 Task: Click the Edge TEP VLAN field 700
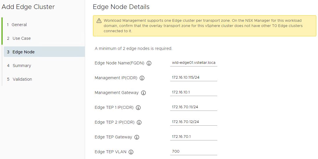point(194,151)
